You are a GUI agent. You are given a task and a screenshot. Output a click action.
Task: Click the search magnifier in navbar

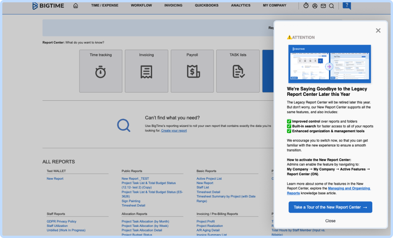tap(332, 6)
